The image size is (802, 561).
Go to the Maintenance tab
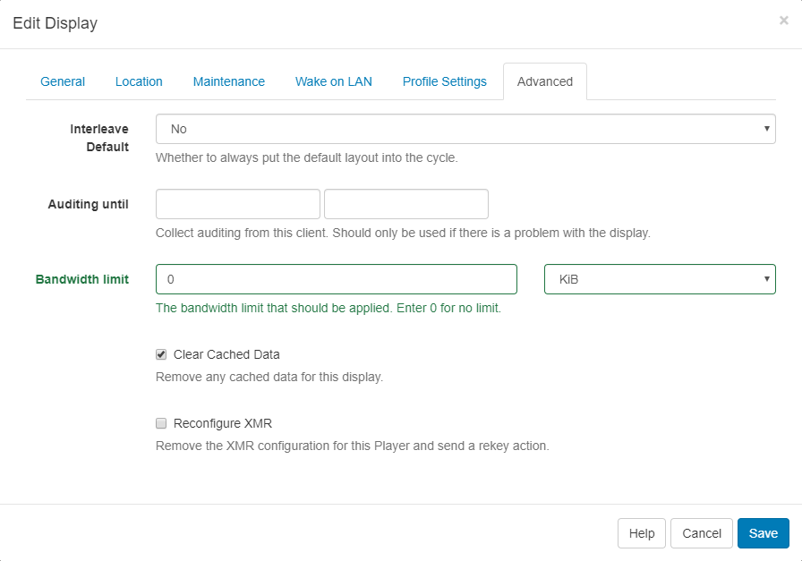pos(229,81)
